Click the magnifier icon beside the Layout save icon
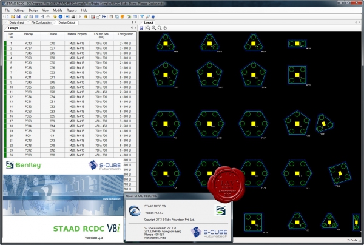 point(148,28)
